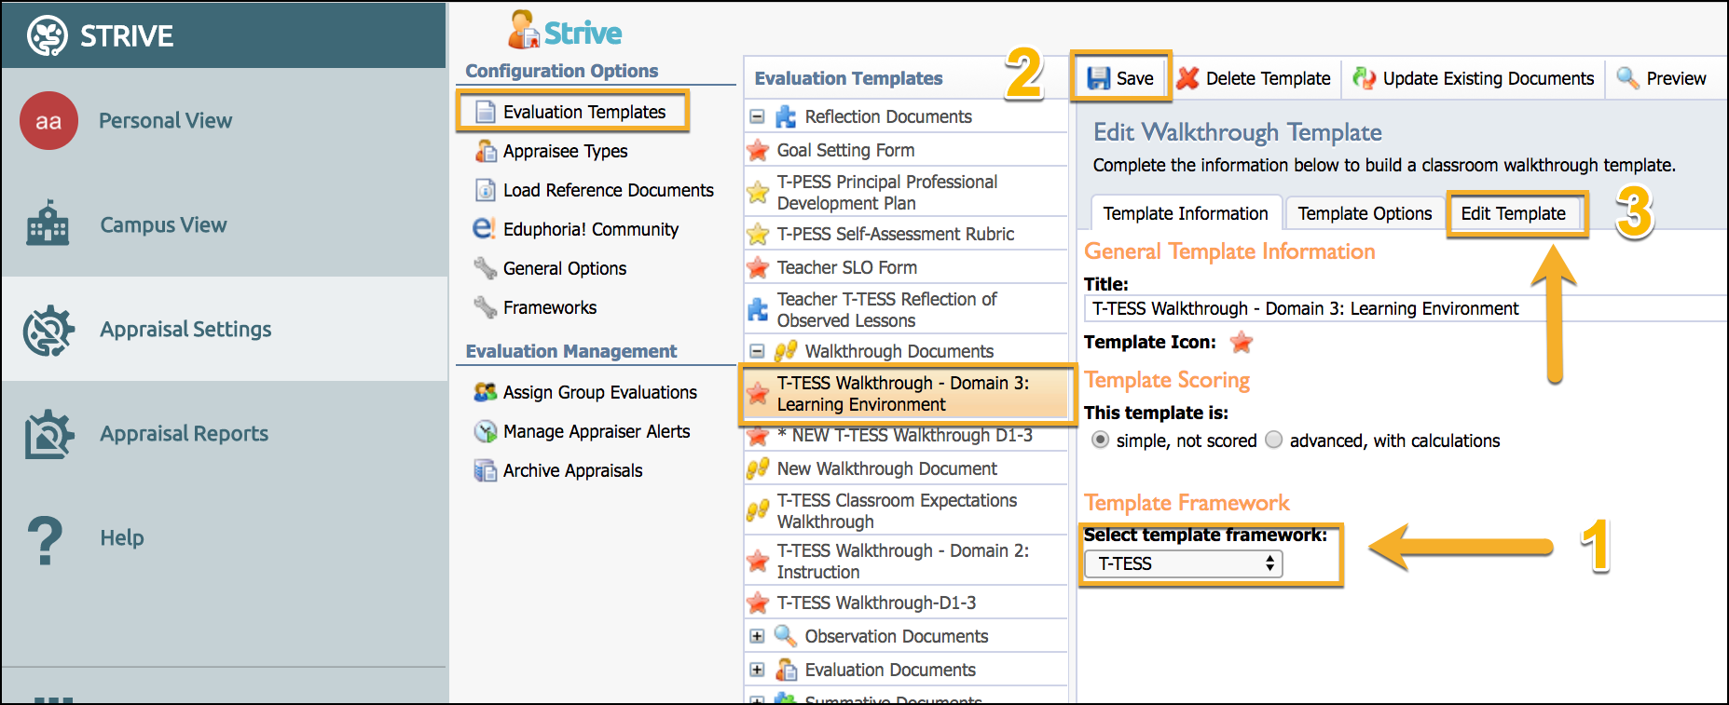Click the Campus View building icon
The height and width of the screenshot is (705, 1729).
coord(48,224)
